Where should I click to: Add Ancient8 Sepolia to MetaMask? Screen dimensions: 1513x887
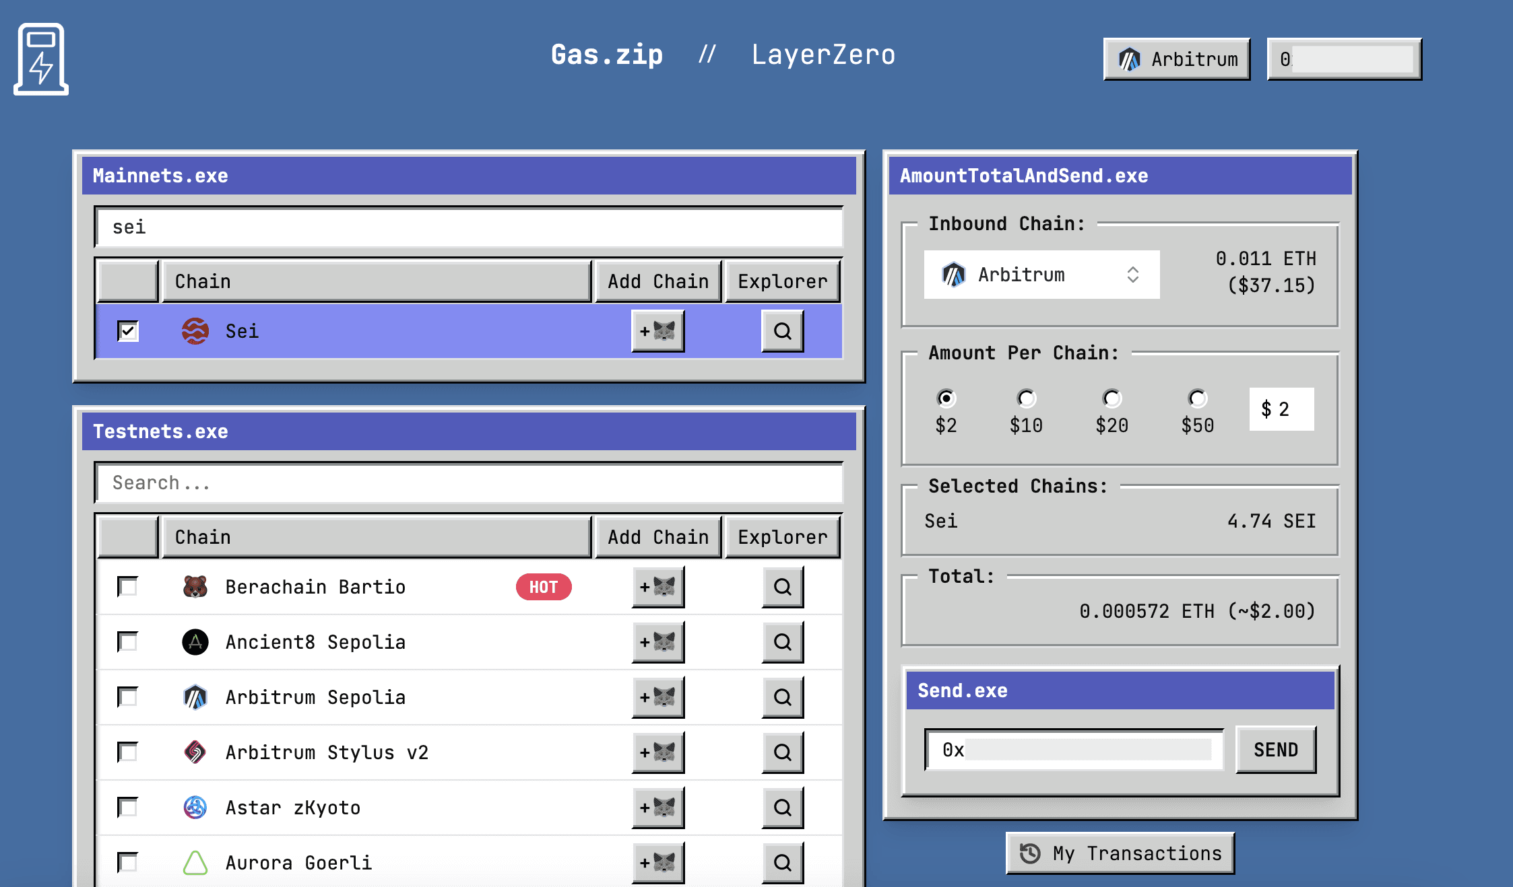pyautogui.click(x=657, y=642)
